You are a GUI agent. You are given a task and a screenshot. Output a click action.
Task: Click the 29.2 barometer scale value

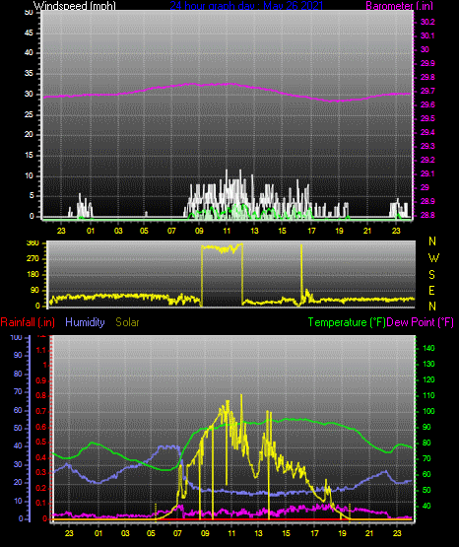click(x=427, y=160)
